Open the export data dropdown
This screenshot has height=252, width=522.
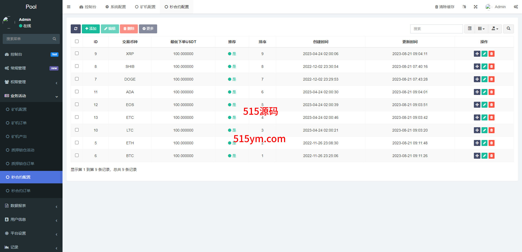tap(495, 29)
